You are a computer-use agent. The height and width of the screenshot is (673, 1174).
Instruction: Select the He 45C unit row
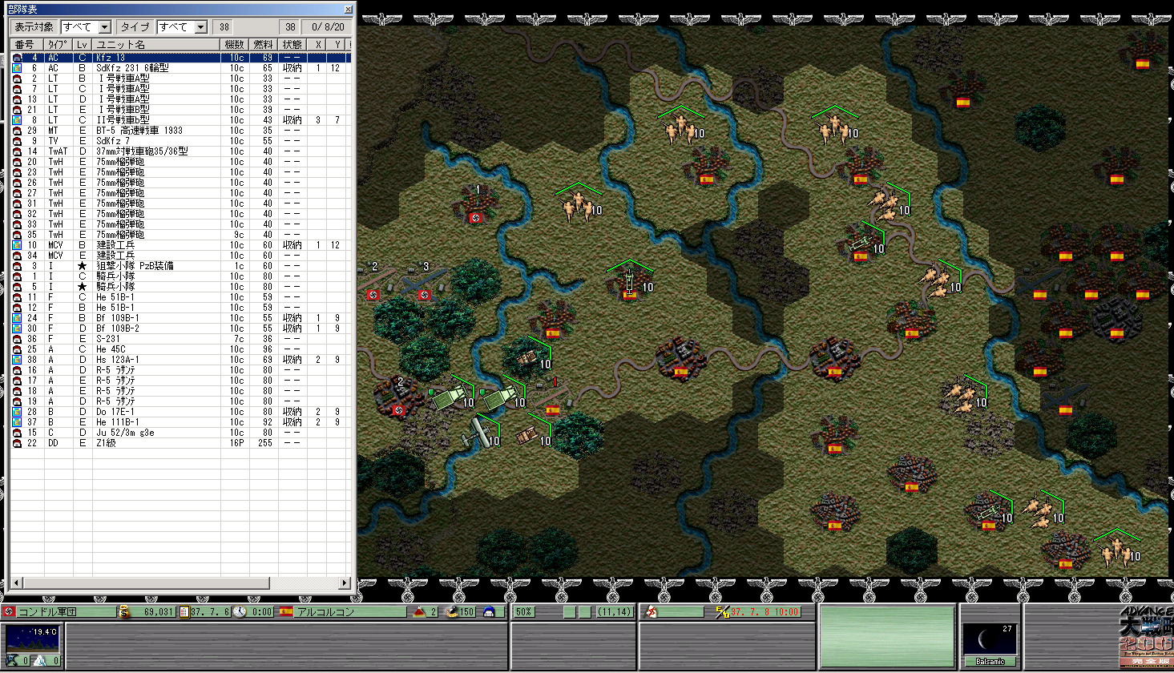click(180, 349)
